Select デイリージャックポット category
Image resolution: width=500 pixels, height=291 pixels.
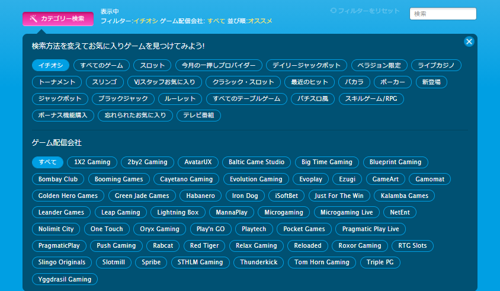coord(306,65)
